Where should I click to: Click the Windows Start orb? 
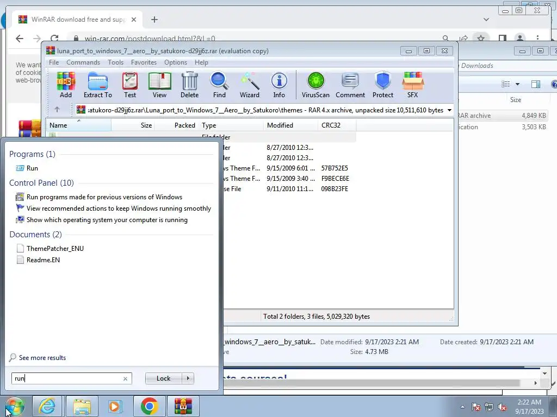(x=14, y=406)
